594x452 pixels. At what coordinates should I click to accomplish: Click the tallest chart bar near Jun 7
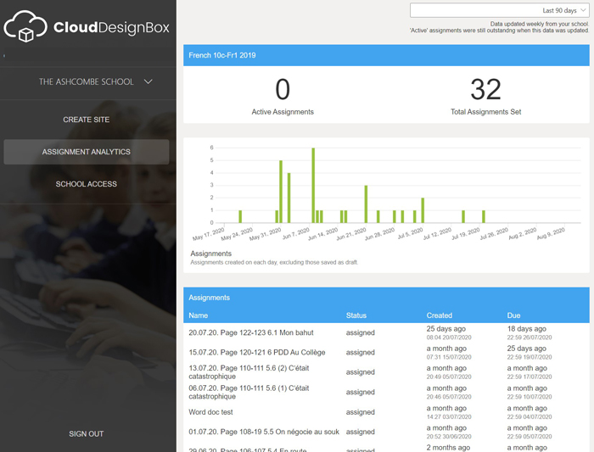[x=313, y=185]
